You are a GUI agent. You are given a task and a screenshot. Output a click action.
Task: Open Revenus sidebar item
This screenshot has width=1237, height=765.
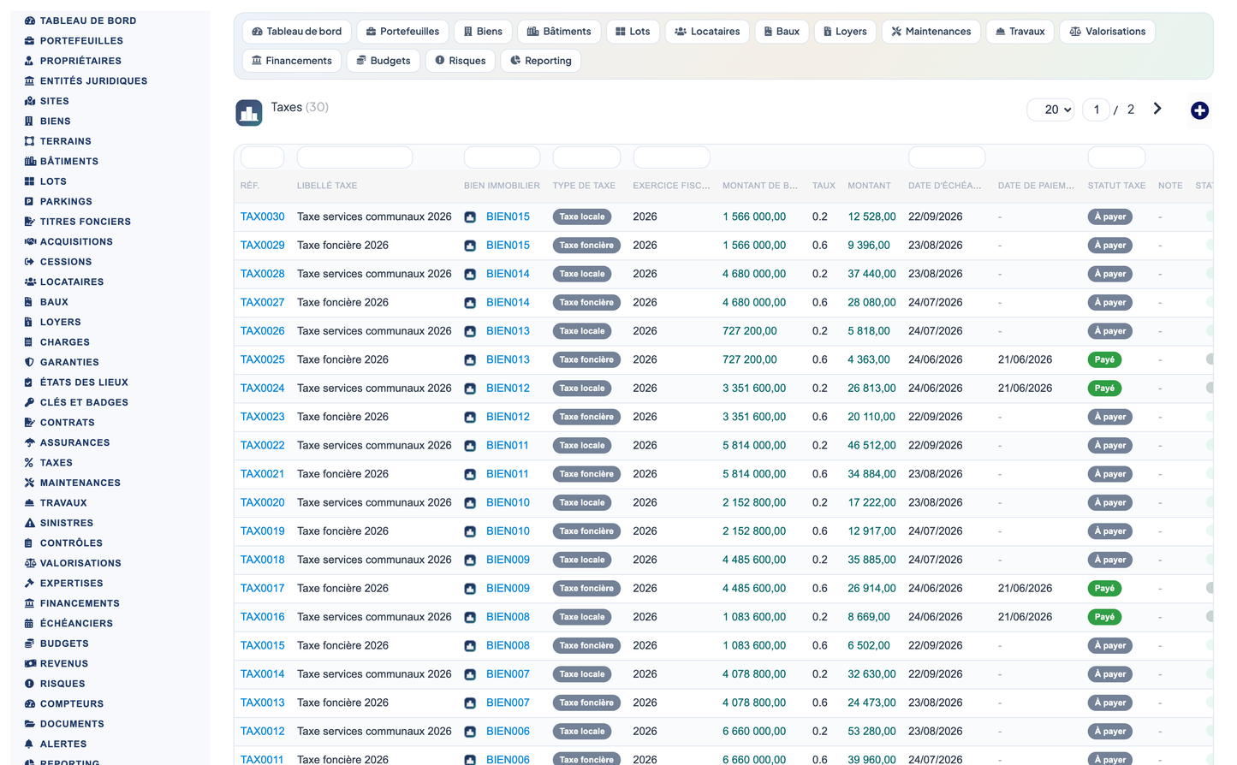click(x=56, y=664)
